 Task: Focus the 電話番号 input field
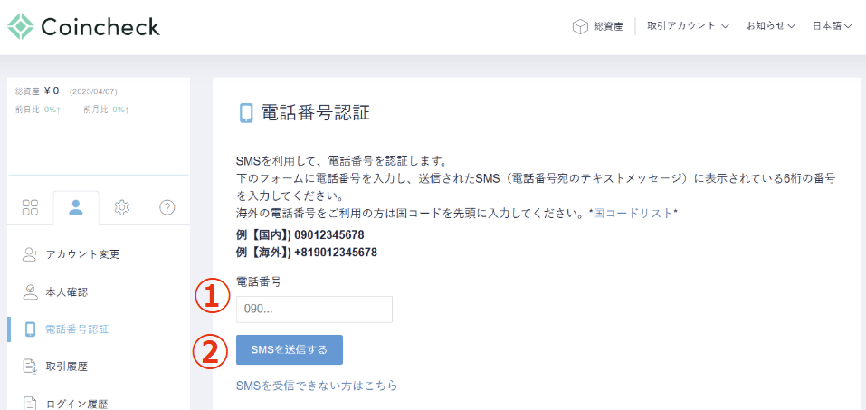[314, 310]
